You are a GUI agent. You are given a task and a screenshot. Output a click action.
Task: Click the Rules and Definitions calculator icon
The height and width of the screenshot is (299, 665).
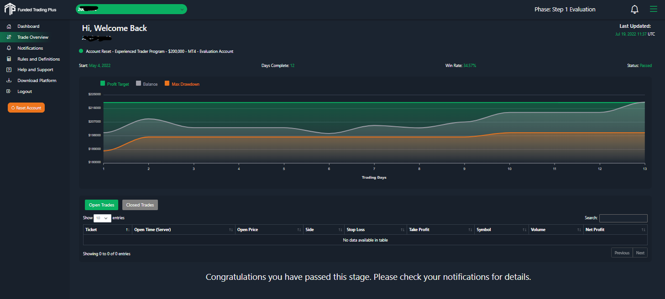tap(9, 59)
